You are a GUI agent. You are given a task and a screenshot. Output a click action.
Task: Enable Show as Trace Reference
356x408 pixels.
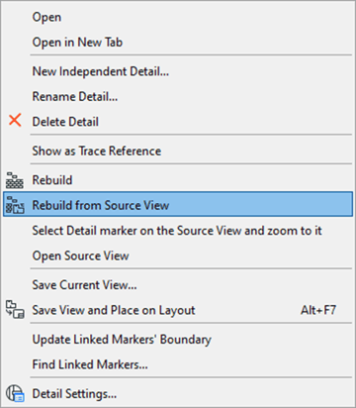coord(178,151)
